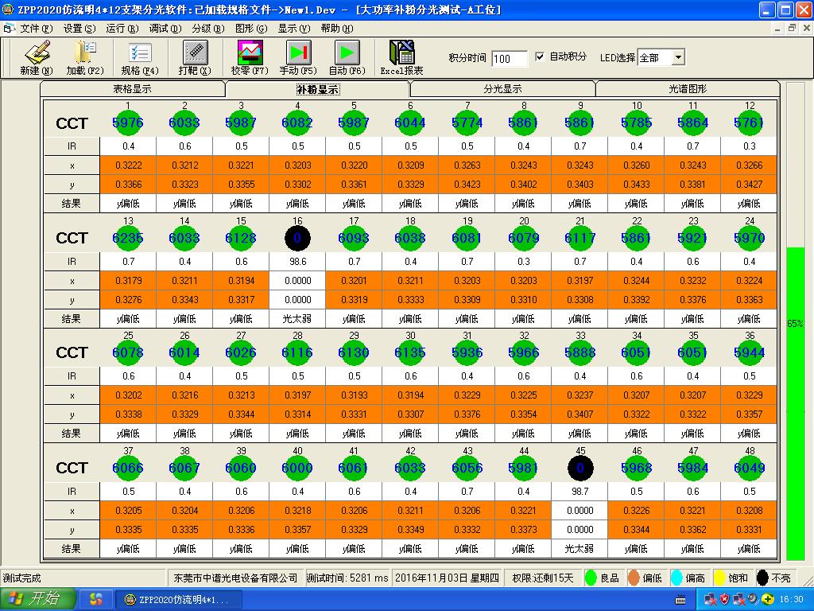Image resolution: width=814 pixels, height=611 pixels.
Task: Click the 新建(N) new file toolbar icon
Action: pyautogui.click(x=37, y=53)
